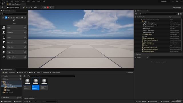The width and height of the screenshot is (183, 103).
Task: Eject from the player controller
Action: (50, 7)
